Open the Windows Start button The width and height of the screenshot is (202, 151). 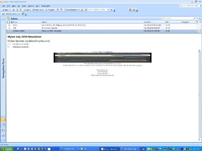(x=7, y=149)
